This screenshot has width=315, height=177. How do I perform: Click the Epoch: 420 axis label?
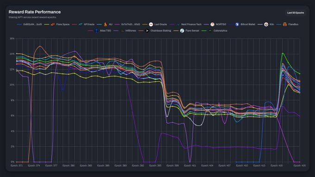300,165
